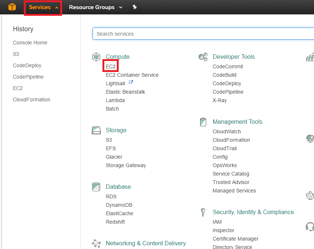Click the Developer Tools gear icon
Screen dimensions: 314x249
pyautogui.click(x=203, y=57)
